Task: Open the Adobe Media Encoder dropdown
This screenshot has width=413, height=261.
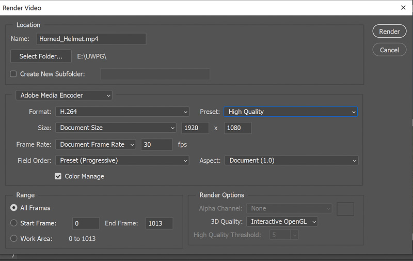Action: (64, 95)
